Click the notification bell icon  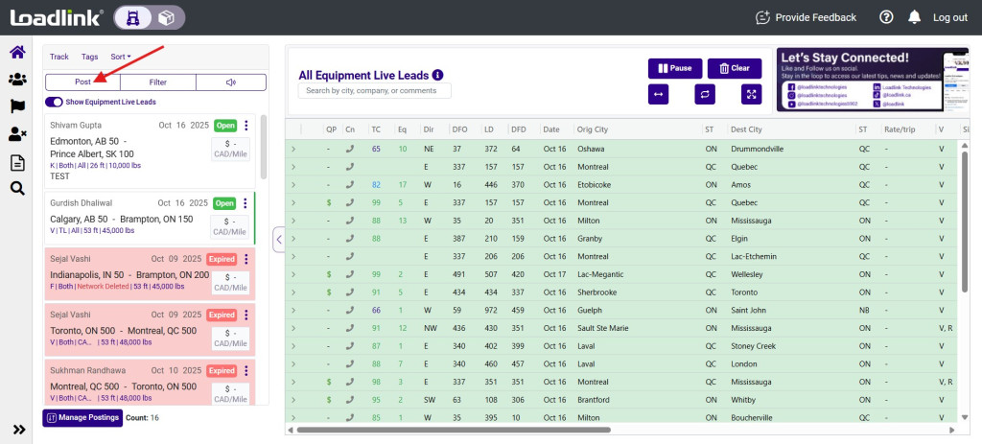pyautogui.click(x=914, y=17)
